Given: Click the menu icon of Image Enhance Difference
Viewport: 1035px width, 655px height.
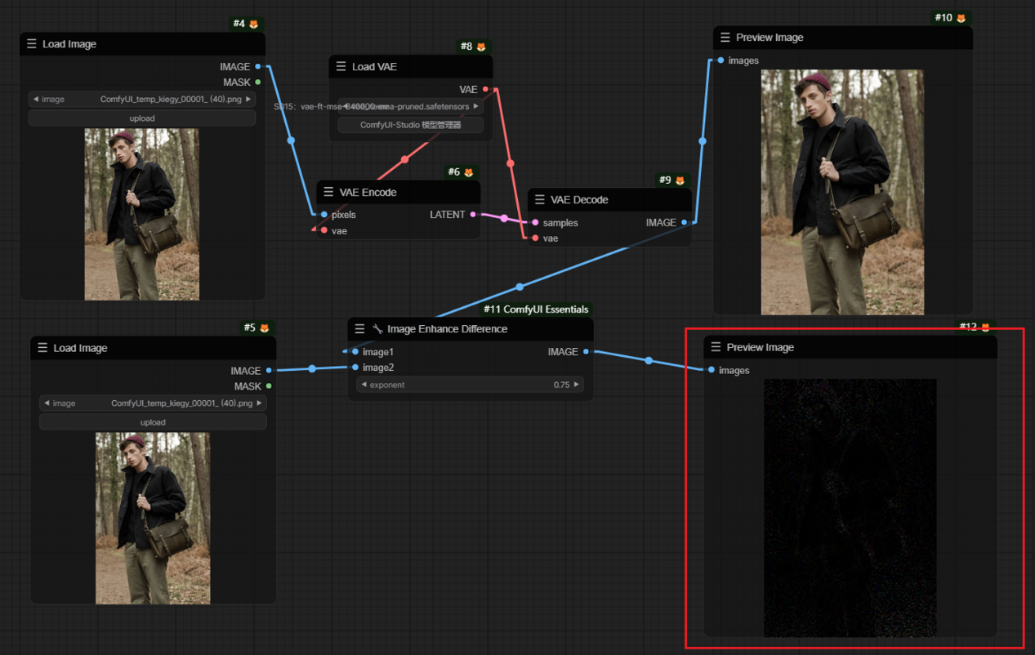Looking at the screenshot, I should 359,329.
